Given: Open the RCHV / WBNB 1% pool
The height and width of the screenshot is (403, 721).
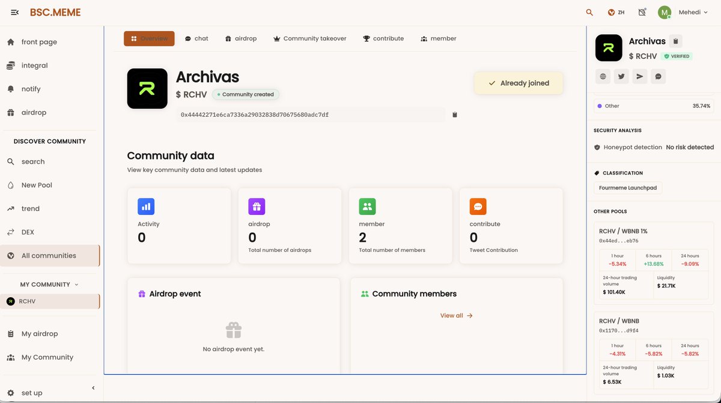Looking at the screenshot, I should pyautogui.click(x=623, y=231).
